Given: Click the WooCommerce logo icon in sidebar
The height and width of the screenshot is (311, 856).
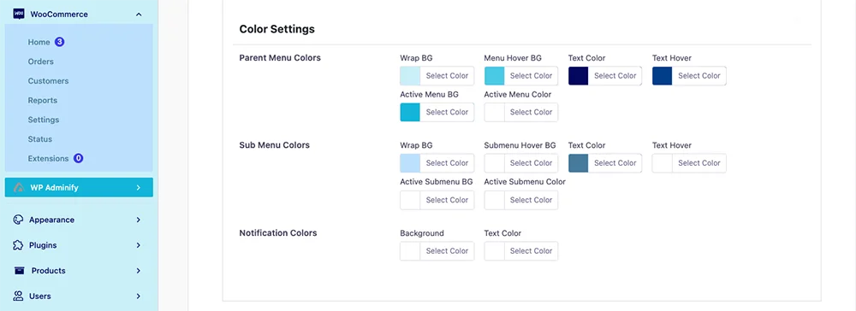Looking at the screenshot, I should [19, 15].
